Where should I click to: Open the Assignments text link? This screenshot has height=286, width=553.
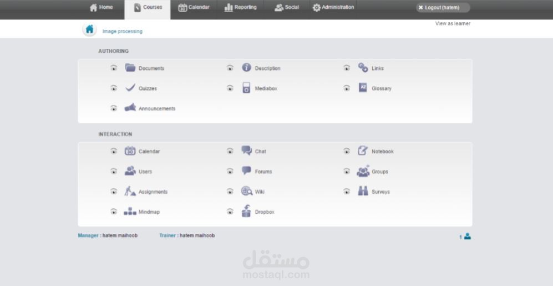153,192
